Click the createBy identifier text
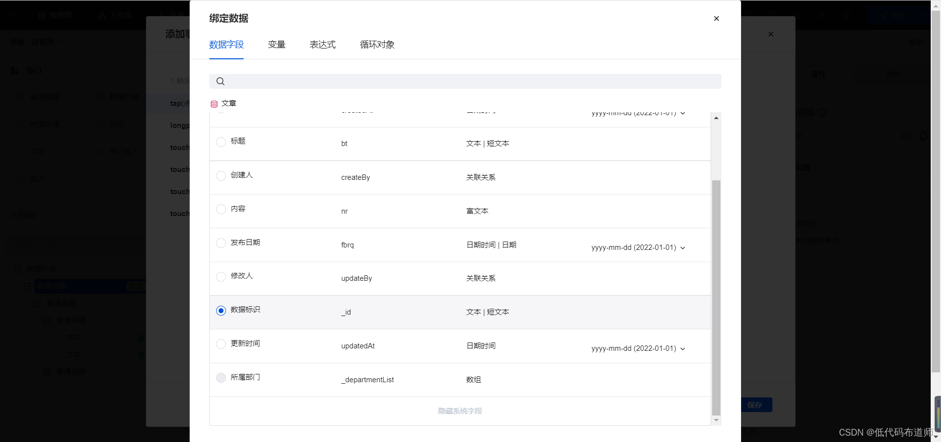This screenshot has width=941, height=442. pos(356,177)
